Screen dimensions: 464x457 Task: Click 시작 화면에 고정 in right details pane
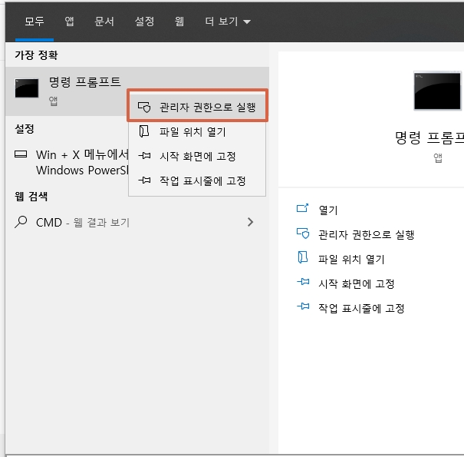pos(357,284)
